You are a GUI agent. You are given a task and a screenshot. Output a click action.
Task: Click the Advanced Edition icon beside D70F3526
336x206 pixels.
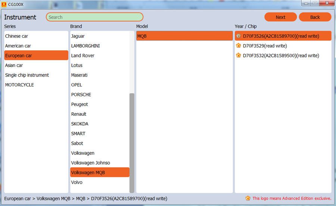pos(238,36)
